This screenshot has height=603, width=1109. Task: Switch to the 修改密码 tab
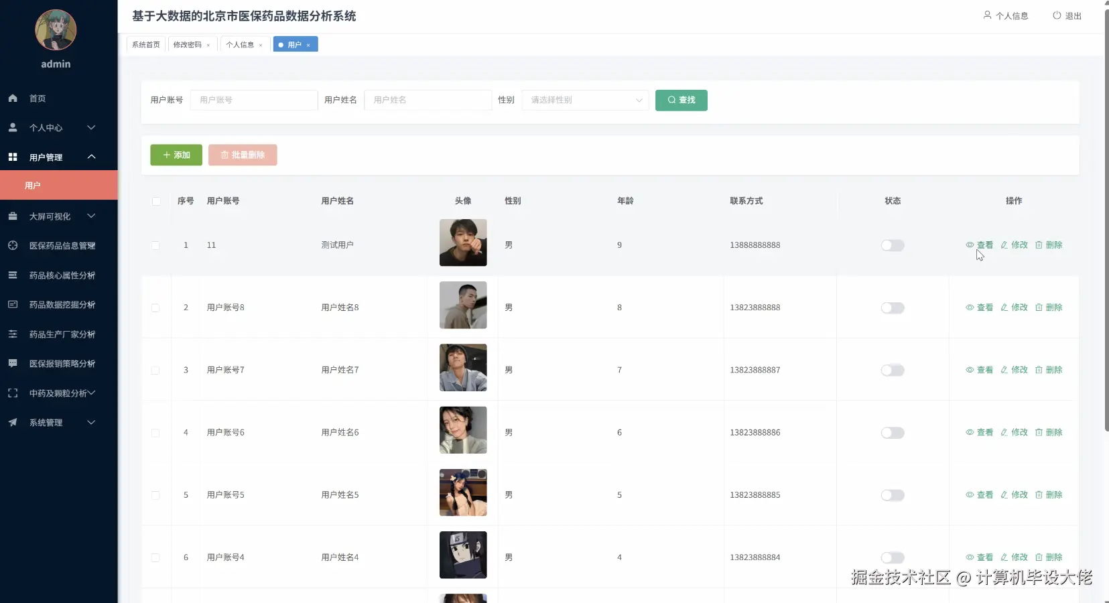click(188, 44)
